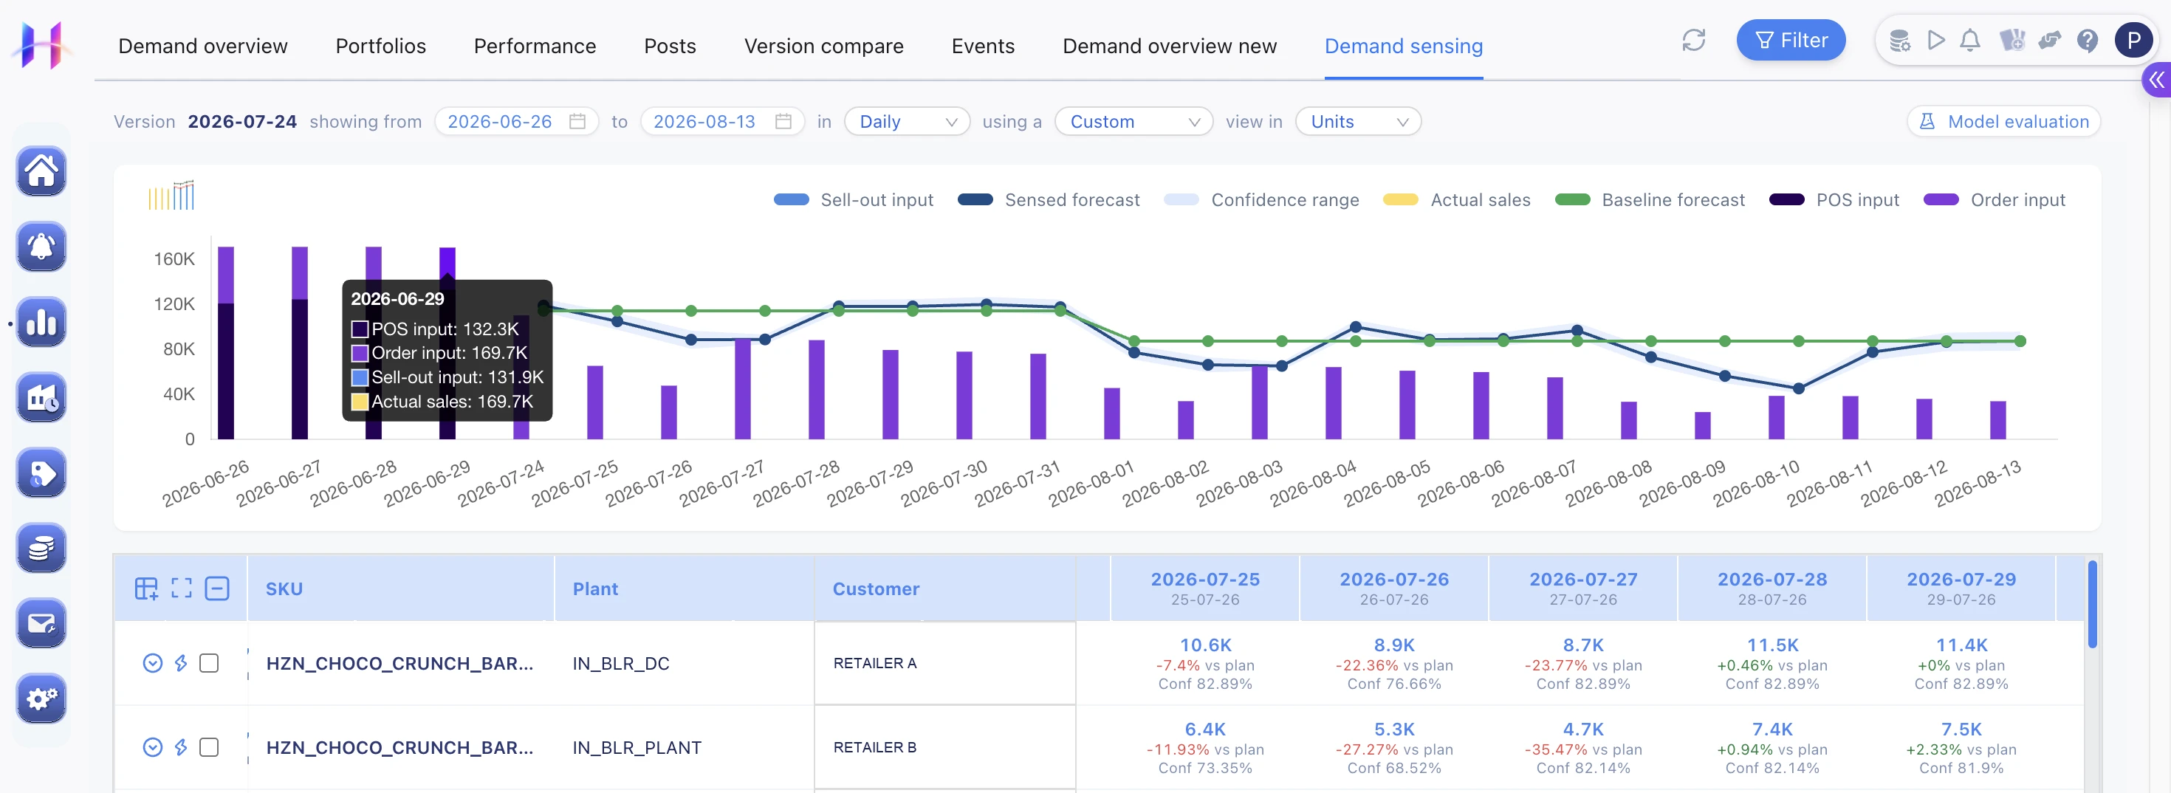Open the price tag sidebar icon
This screenshot has width=2171, height=793.
[41, 473]
